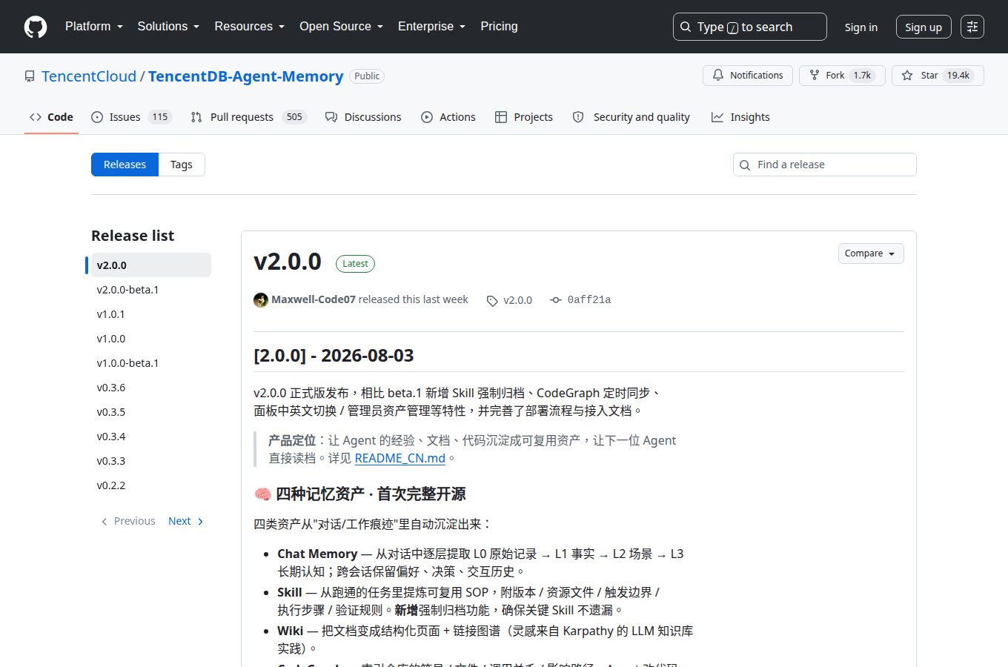Click the Actions play icon
The image size is (1008, 667).
[x=427, y=117]
